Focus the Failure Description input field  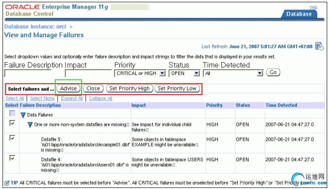coord(28,73)
